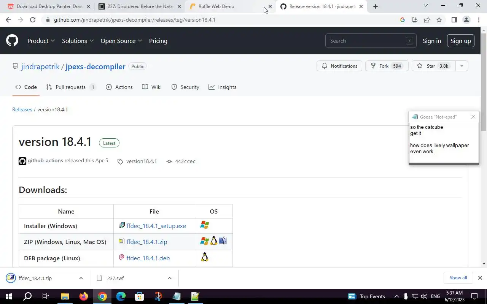Open the Chrome profile avatar
This screenshot has width=487, height=304.
tap(466, 20)
